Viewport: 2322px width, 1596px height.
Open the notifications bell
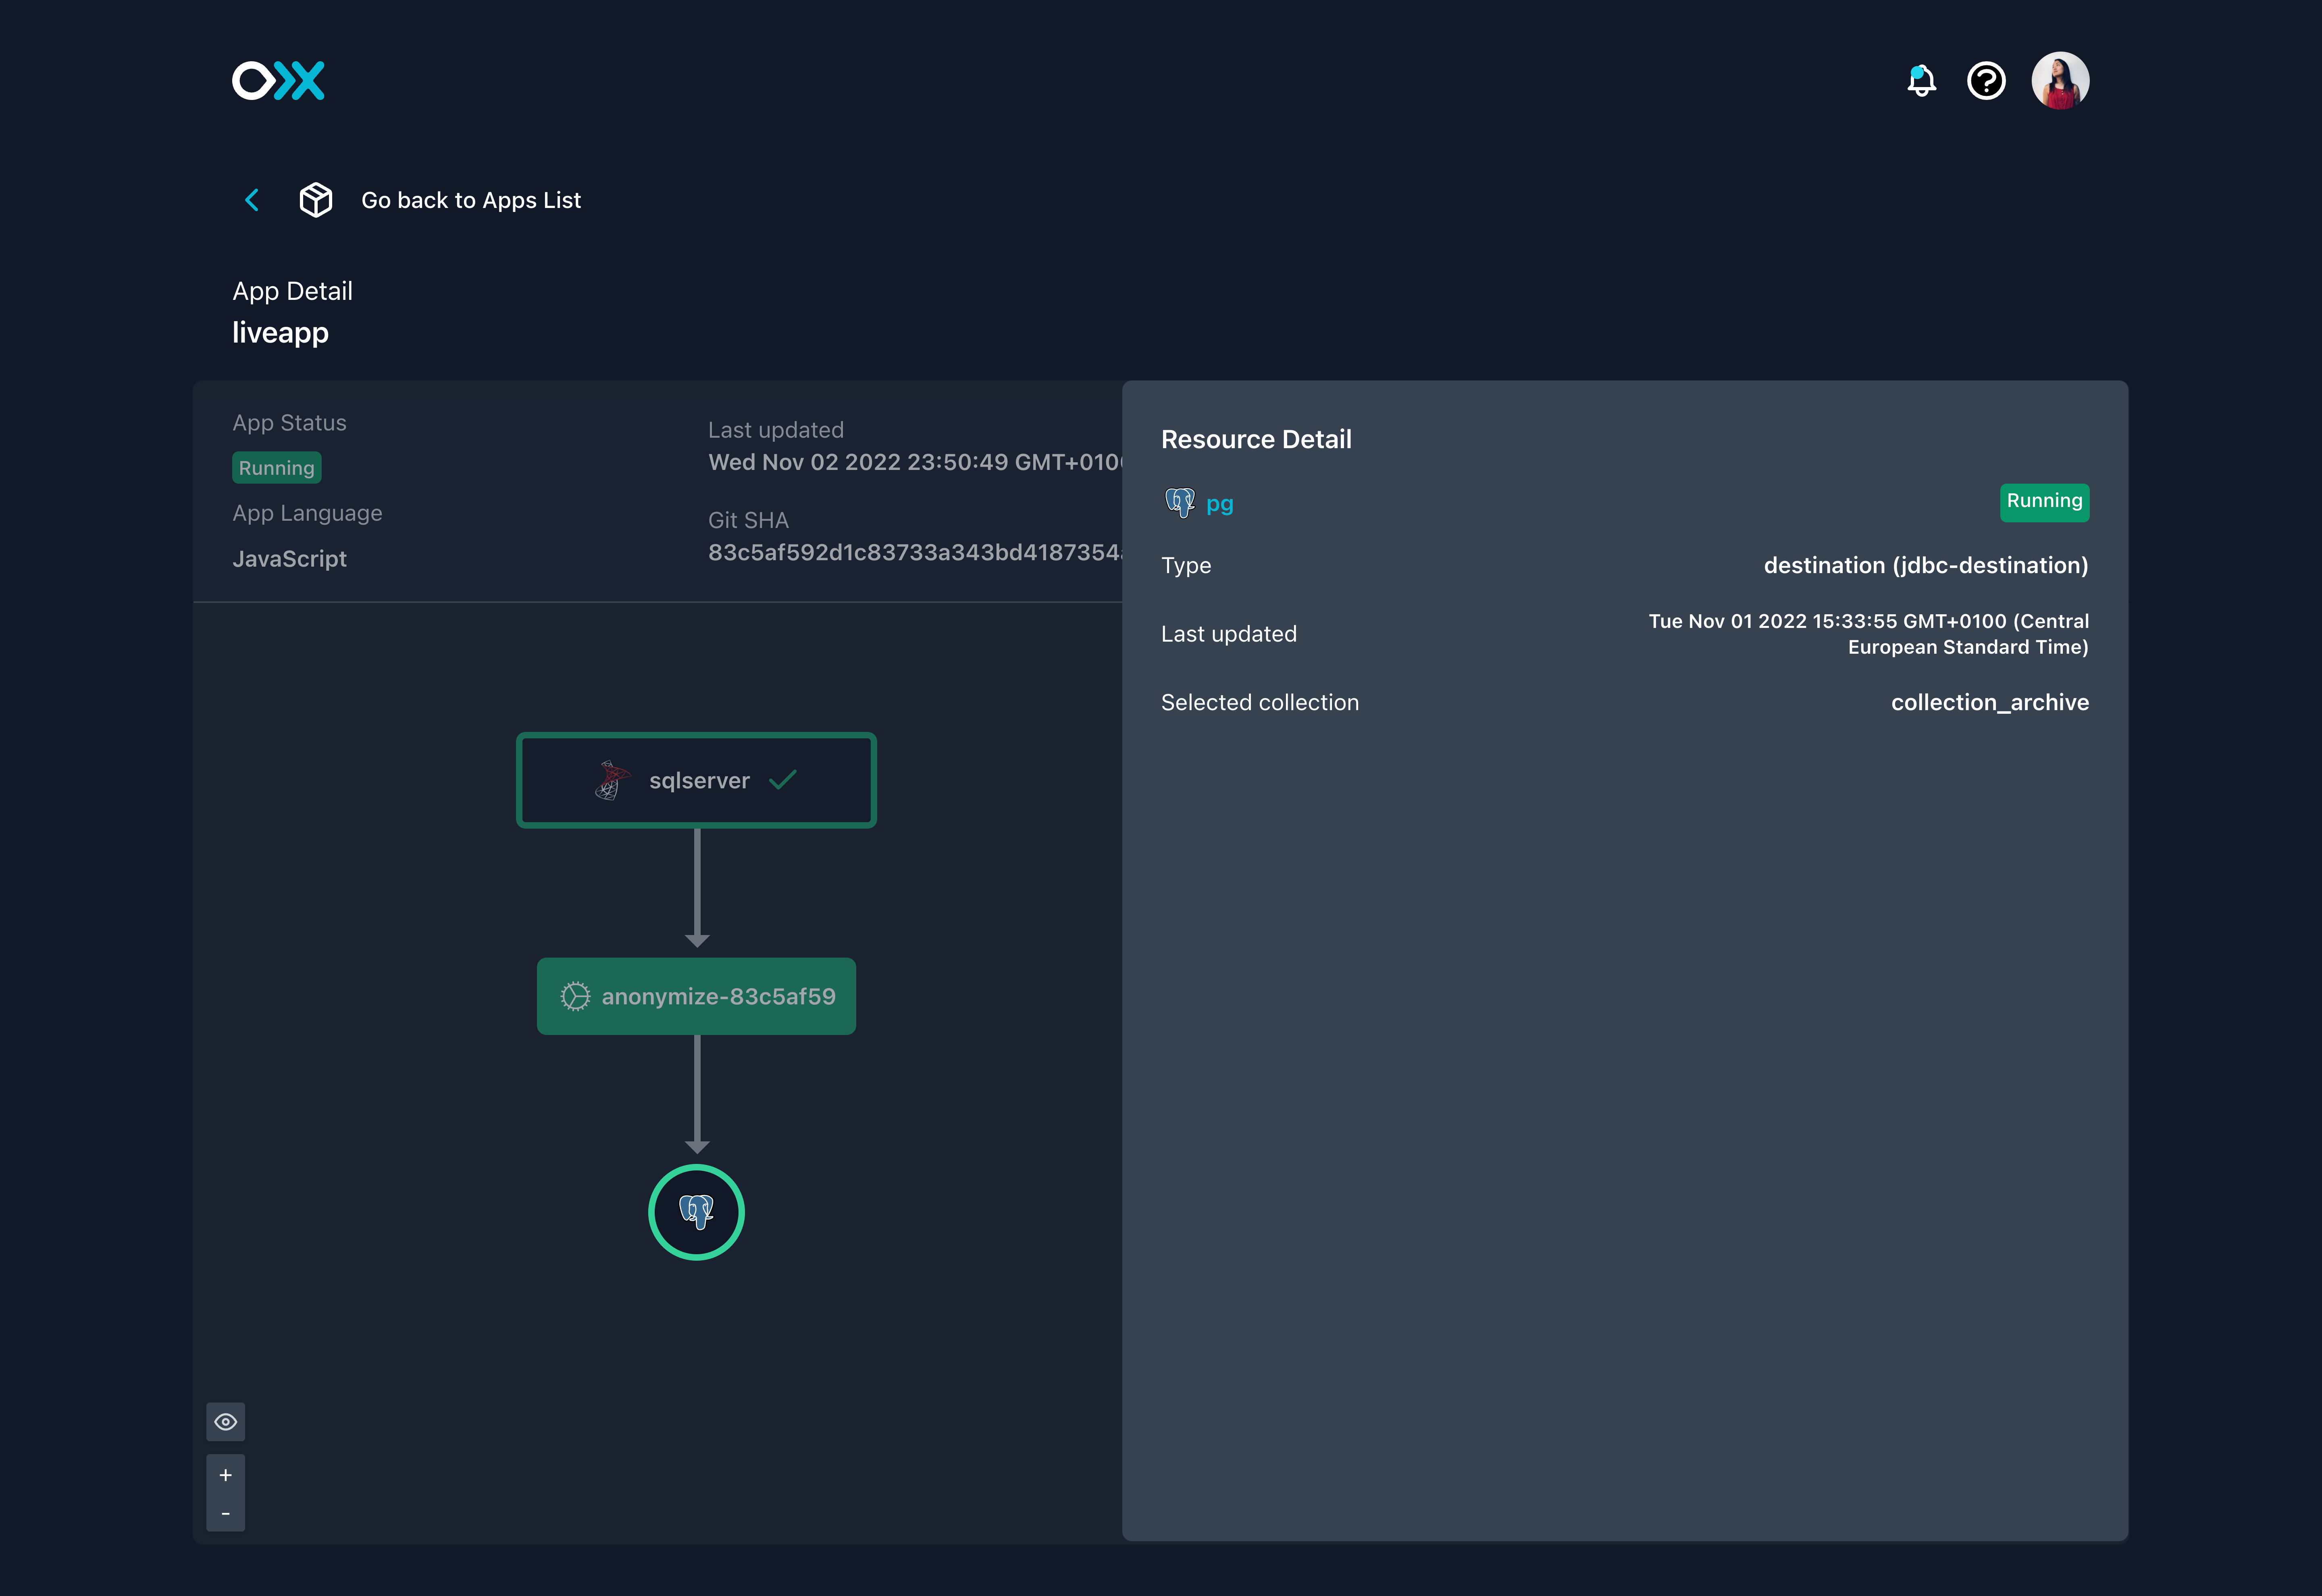tap(1921, 81)
